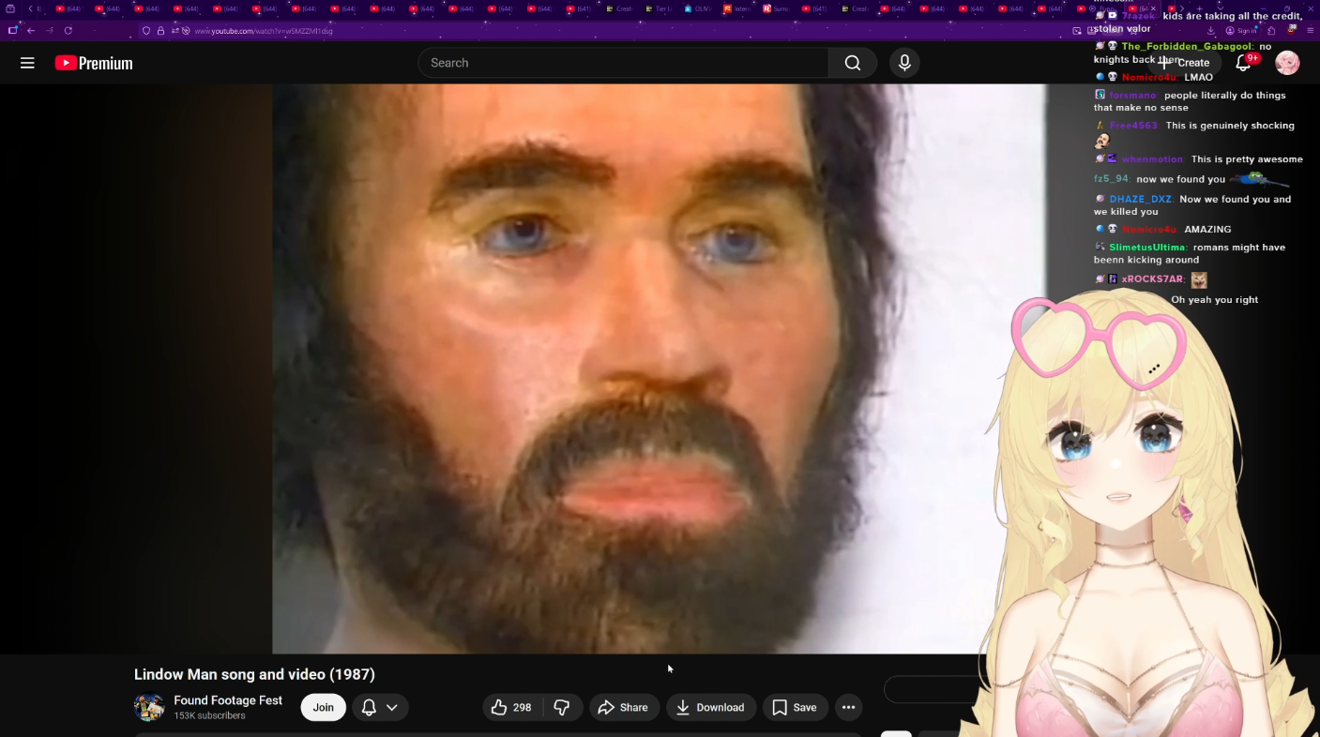This screenshot has width=1320, height=737.
Task: Click the YouTube search magnifier button
Action: click(852, 63)
